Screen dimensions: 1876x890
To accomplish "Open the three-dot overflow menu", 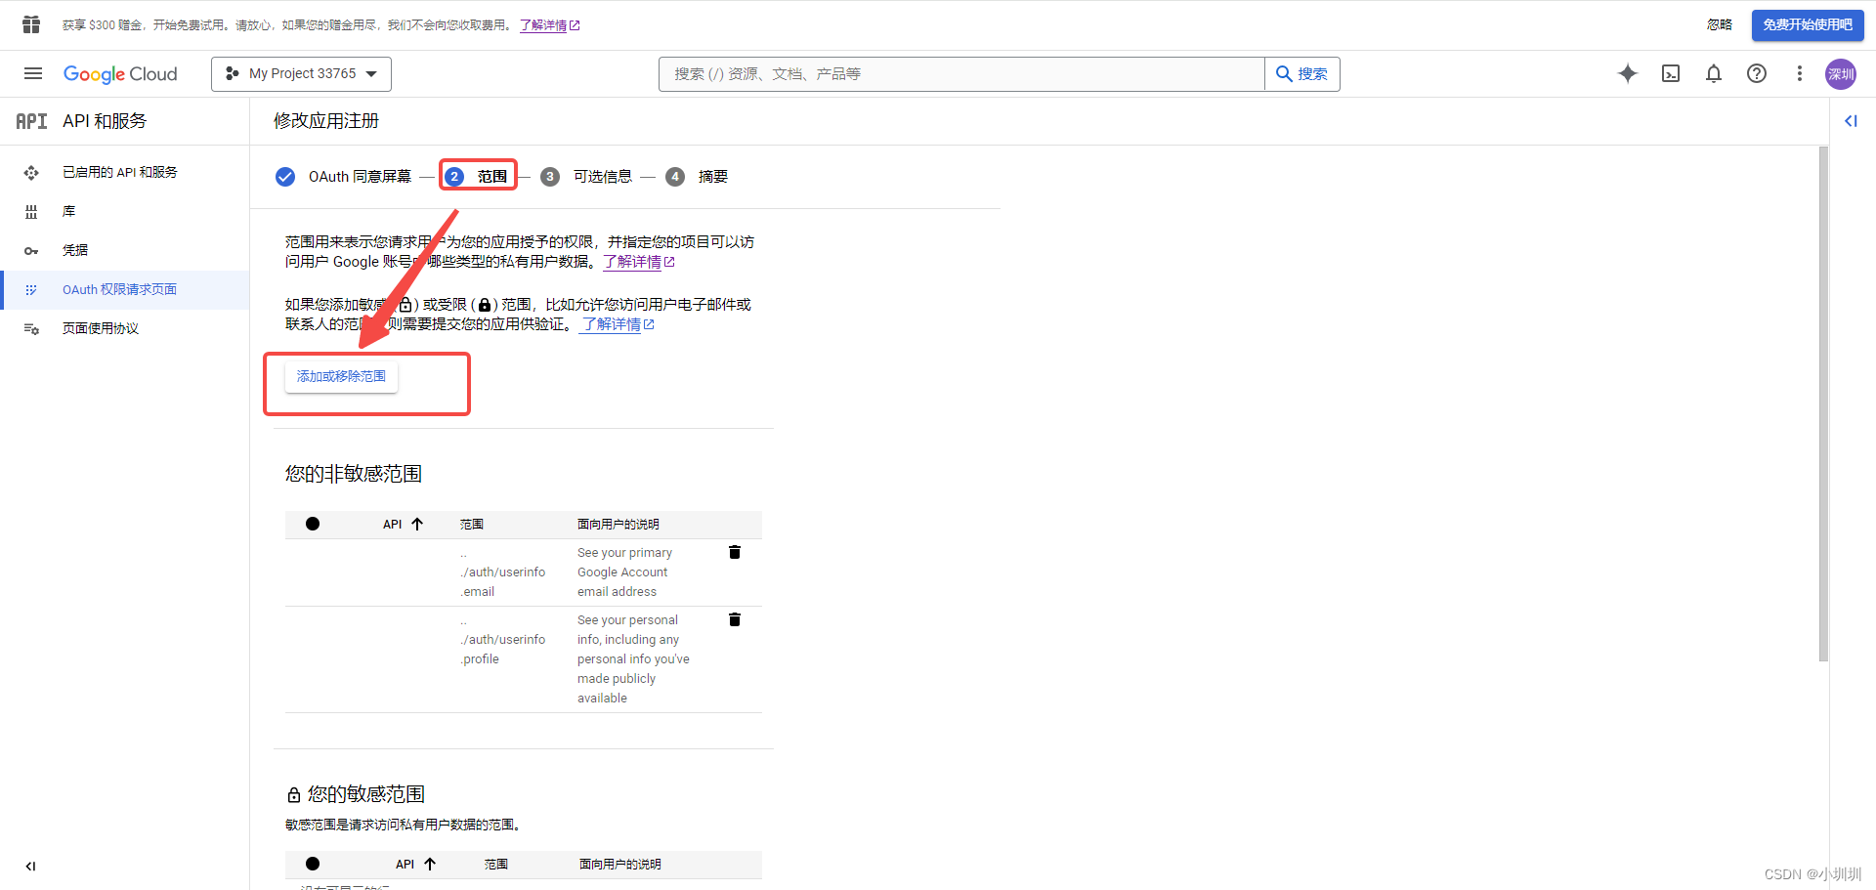I will (x=1800, y=73).
